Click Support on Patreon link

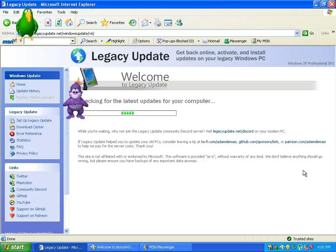[32, 216]
